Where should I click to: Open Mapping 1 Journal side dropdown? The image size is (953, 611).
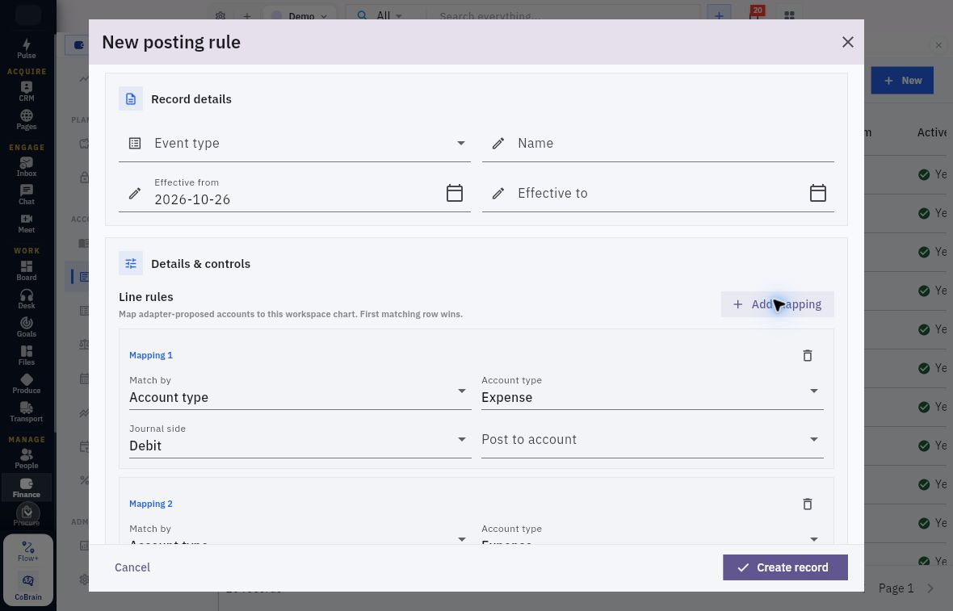pyautogui.click(x=300, y=439)
